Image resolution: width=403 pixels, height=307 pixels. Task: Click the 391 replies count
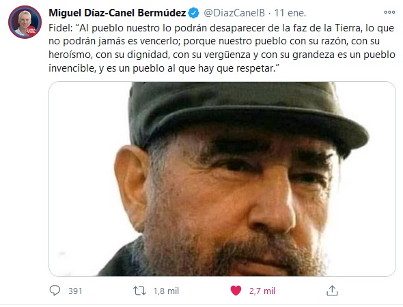coord(75,291)
